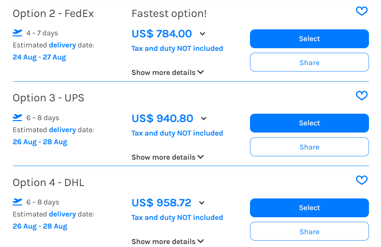Share the UPS shipping quote
381x247 pixels.
coord(309,147)
